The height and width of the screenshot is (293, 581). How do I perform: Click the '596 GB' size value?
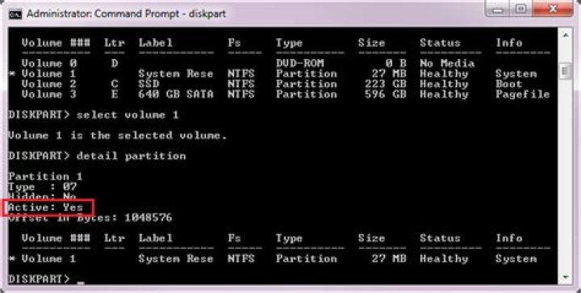click(x=386, y=94)
